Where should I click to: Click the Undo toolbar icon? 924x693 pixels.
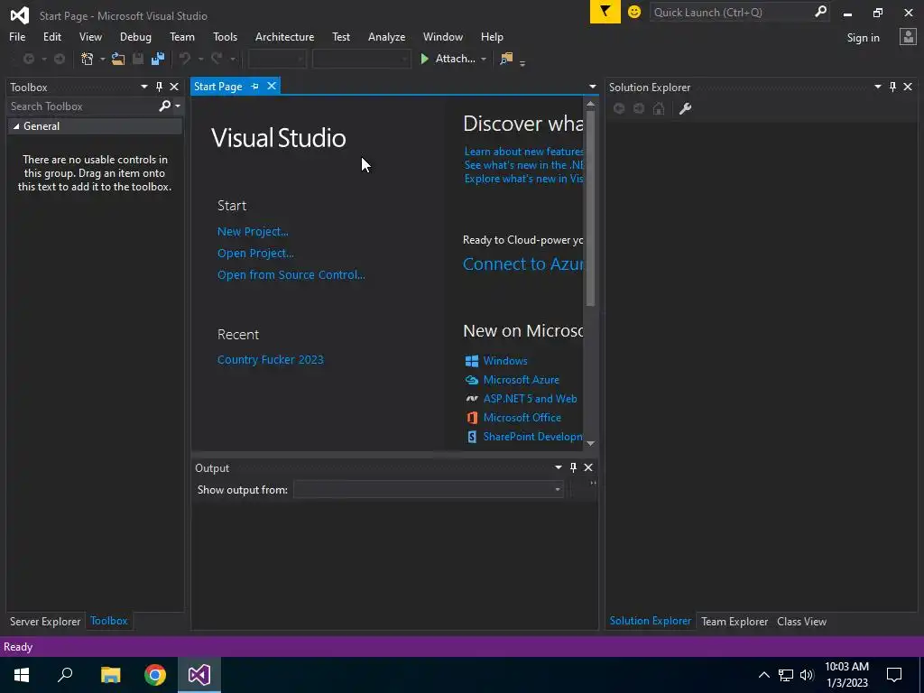click(x=185, y=59)
